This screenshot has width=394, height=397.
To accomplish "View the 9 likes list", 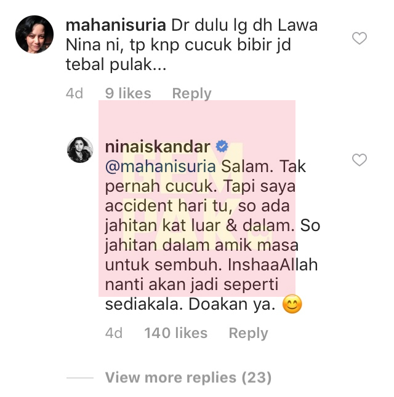I will (x=128, y=93).
